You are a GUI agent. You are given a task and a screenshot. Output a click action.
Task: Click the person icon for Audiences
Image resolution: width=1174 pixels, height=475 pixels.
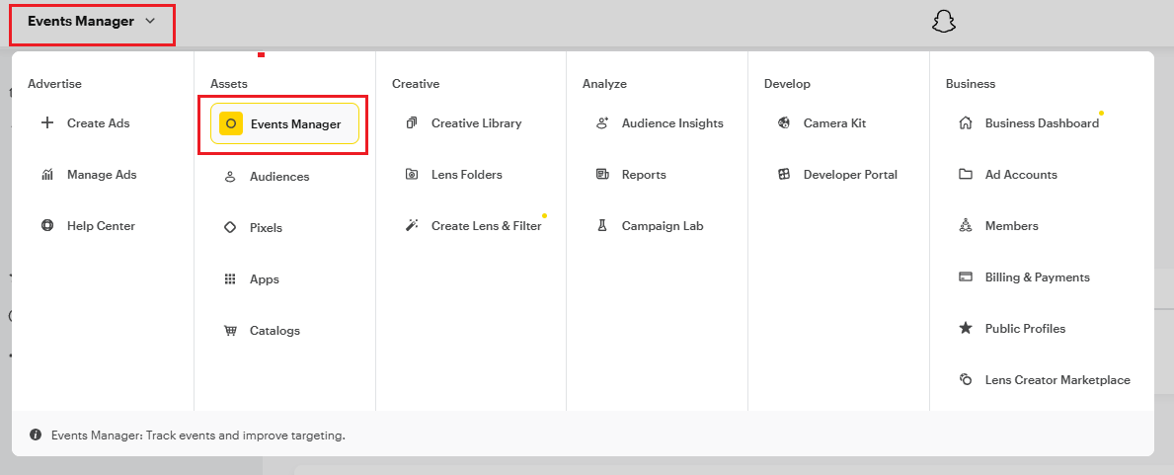(230, 177)
